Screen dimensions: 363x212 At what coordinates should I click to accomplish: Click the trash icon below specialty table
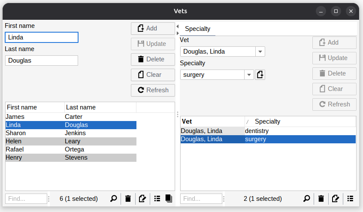(x=321, y=199)
